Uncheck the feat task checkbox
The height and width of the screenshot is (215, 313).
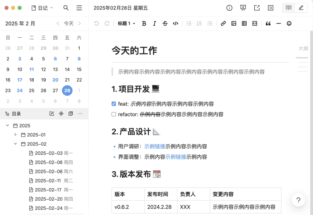(x=113, y=104)
